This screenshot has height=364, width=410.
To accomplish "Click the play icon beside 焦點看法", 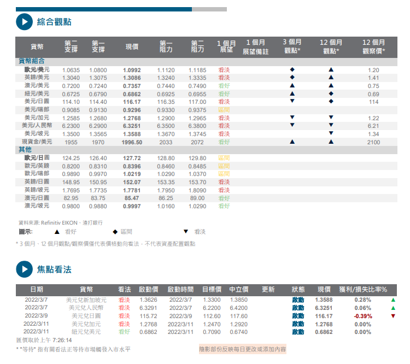I will click(24, 269).
